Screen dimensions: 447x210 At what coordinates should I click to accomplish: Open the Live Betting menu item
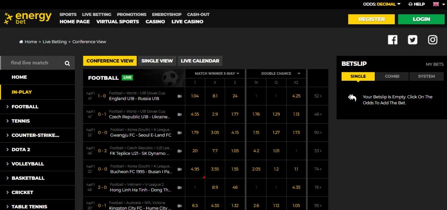coord(96,15)
